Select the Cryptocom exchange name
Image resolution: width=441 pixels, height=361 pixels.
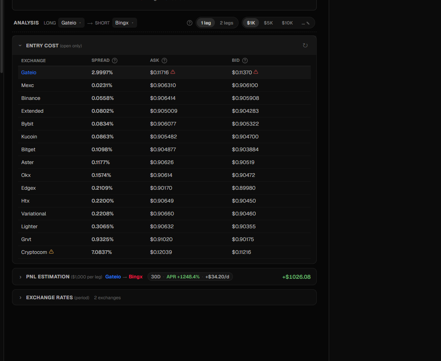34,252
